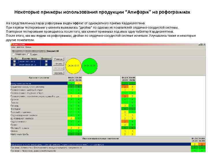
Task: Select the Матка row
Action: coord(39,131)
